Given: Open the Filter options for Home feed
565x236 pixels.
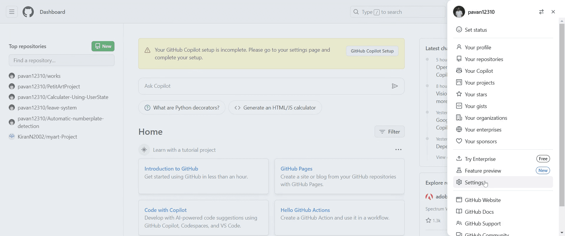Looking at the screenshot, I should (x=389, y=132).
